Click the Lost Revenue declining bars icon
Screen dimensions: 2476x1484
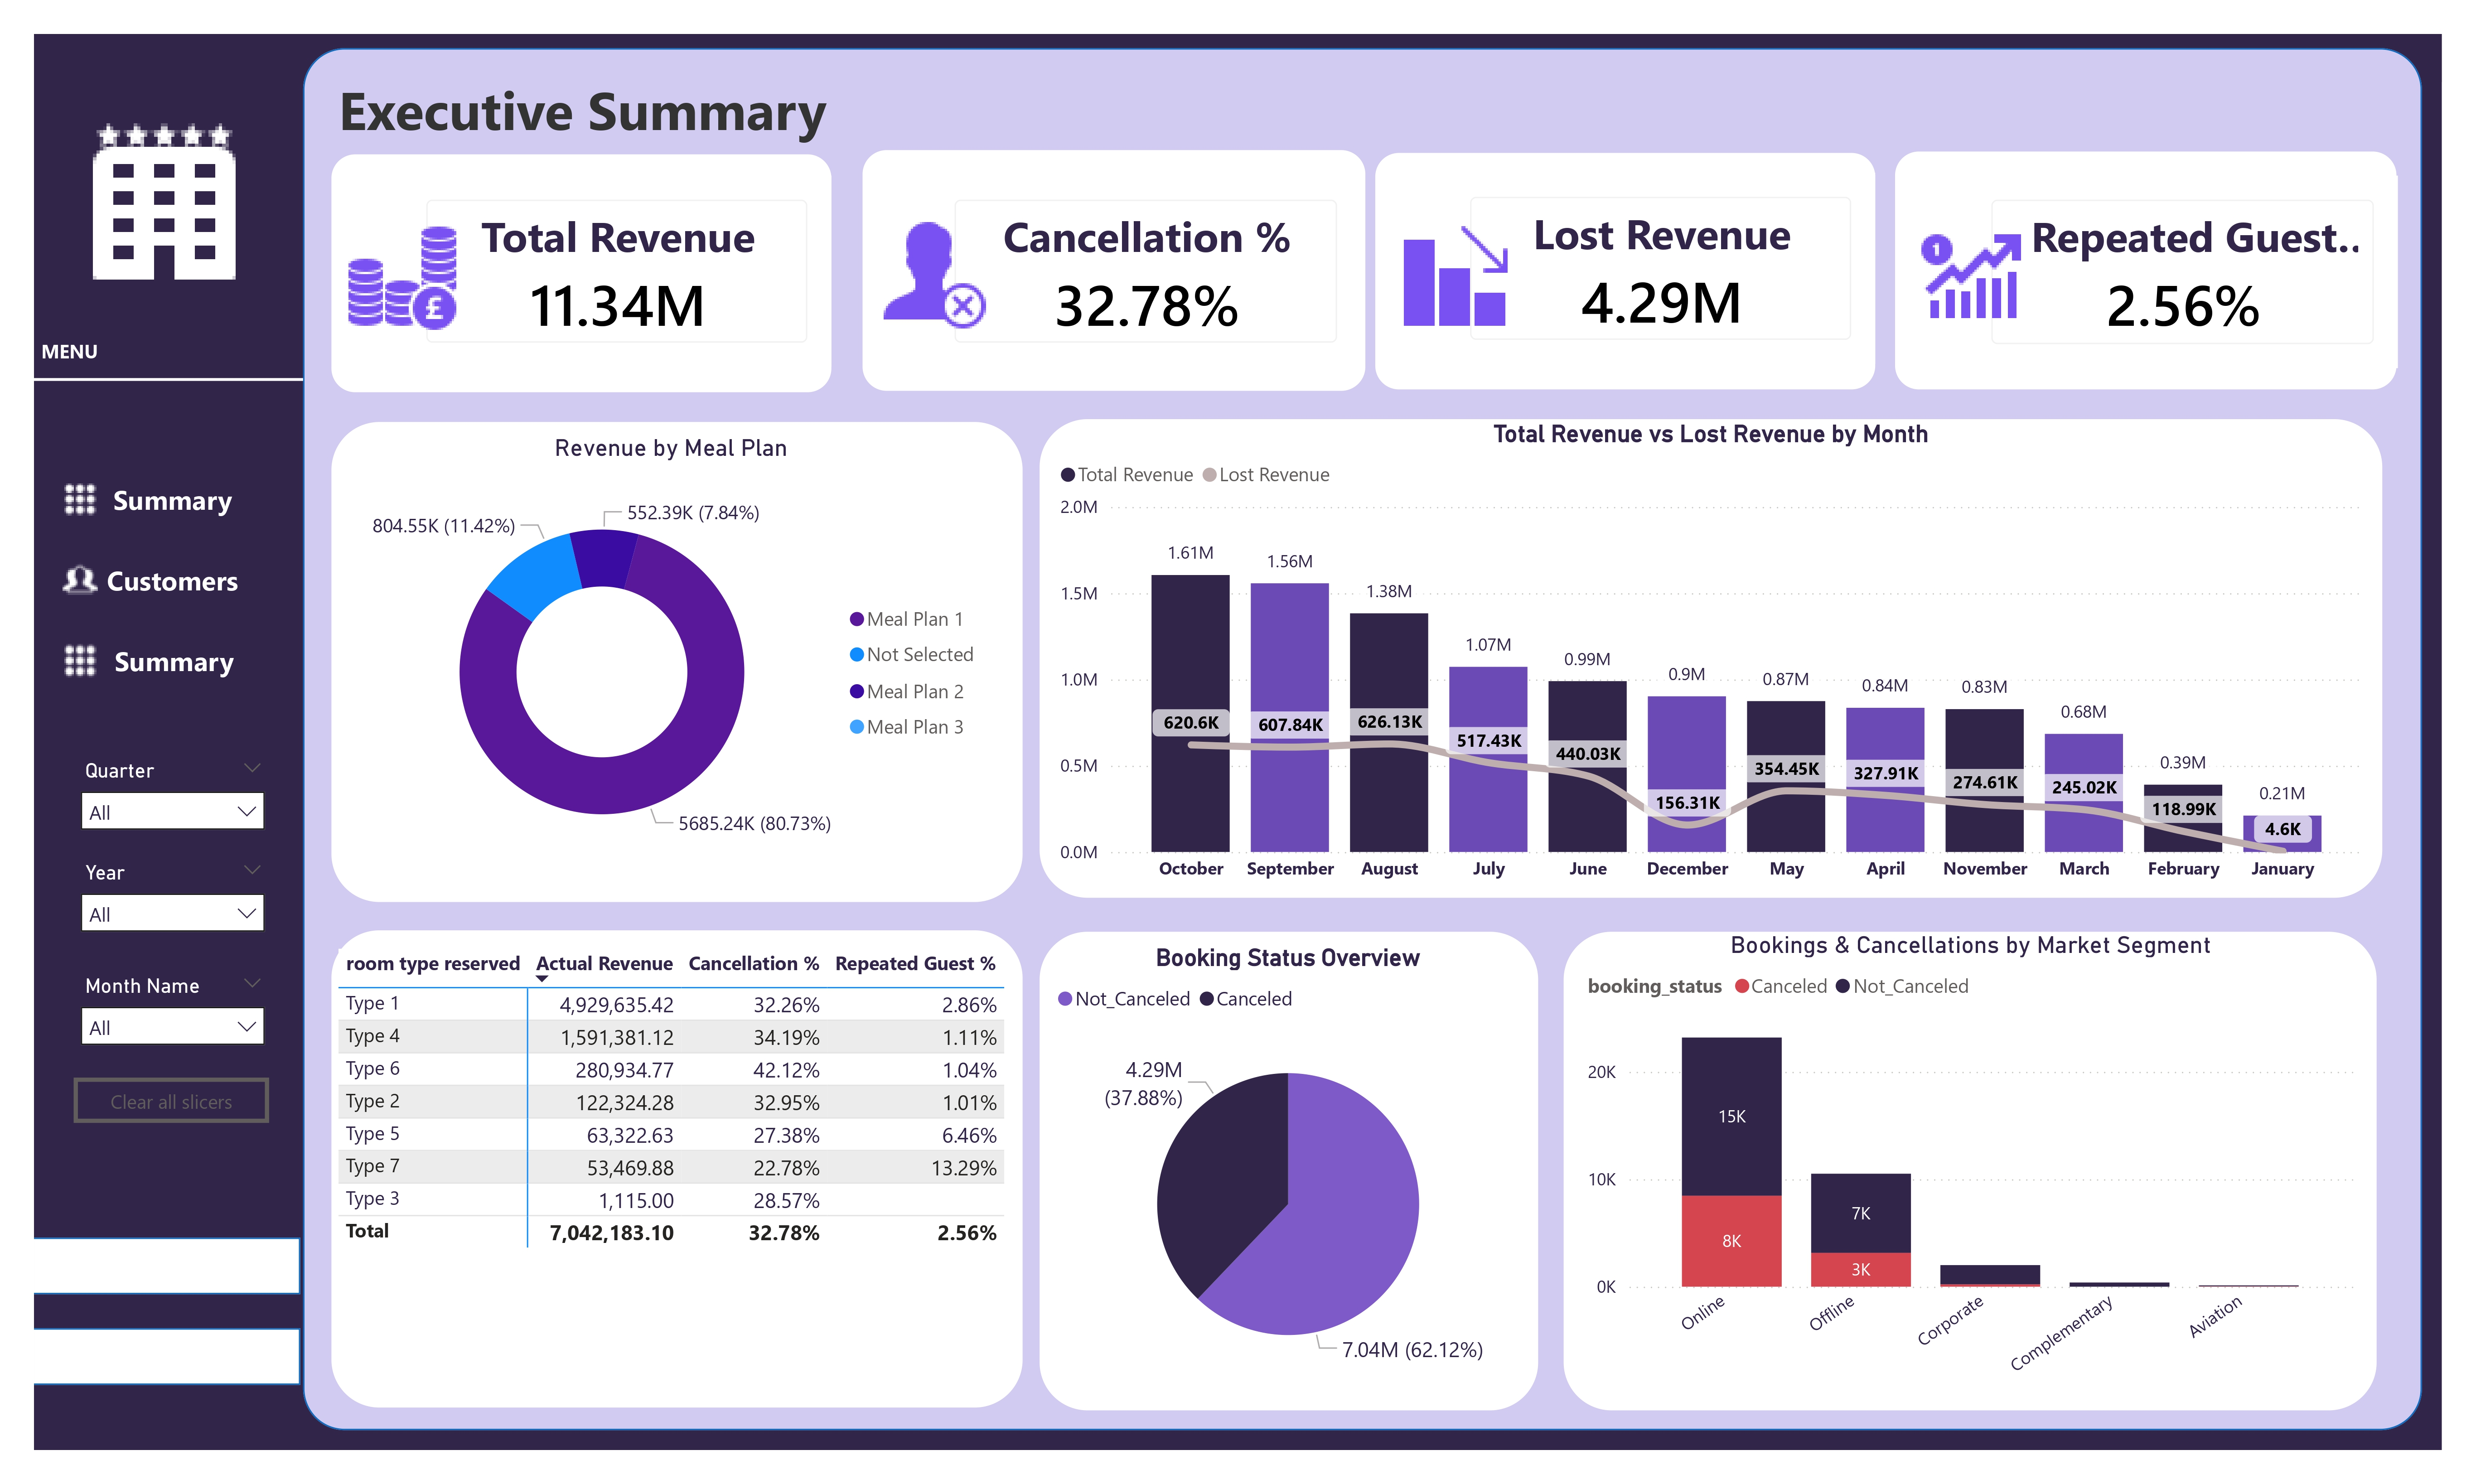point(1455,276)
